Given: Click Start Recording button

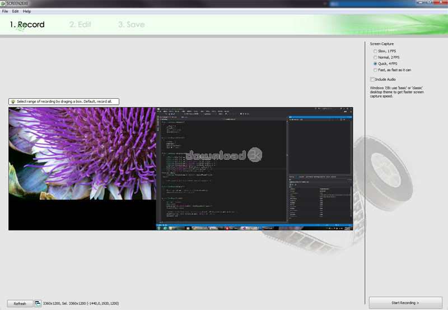Looking at the screenshot, I should tap(405, 303).
